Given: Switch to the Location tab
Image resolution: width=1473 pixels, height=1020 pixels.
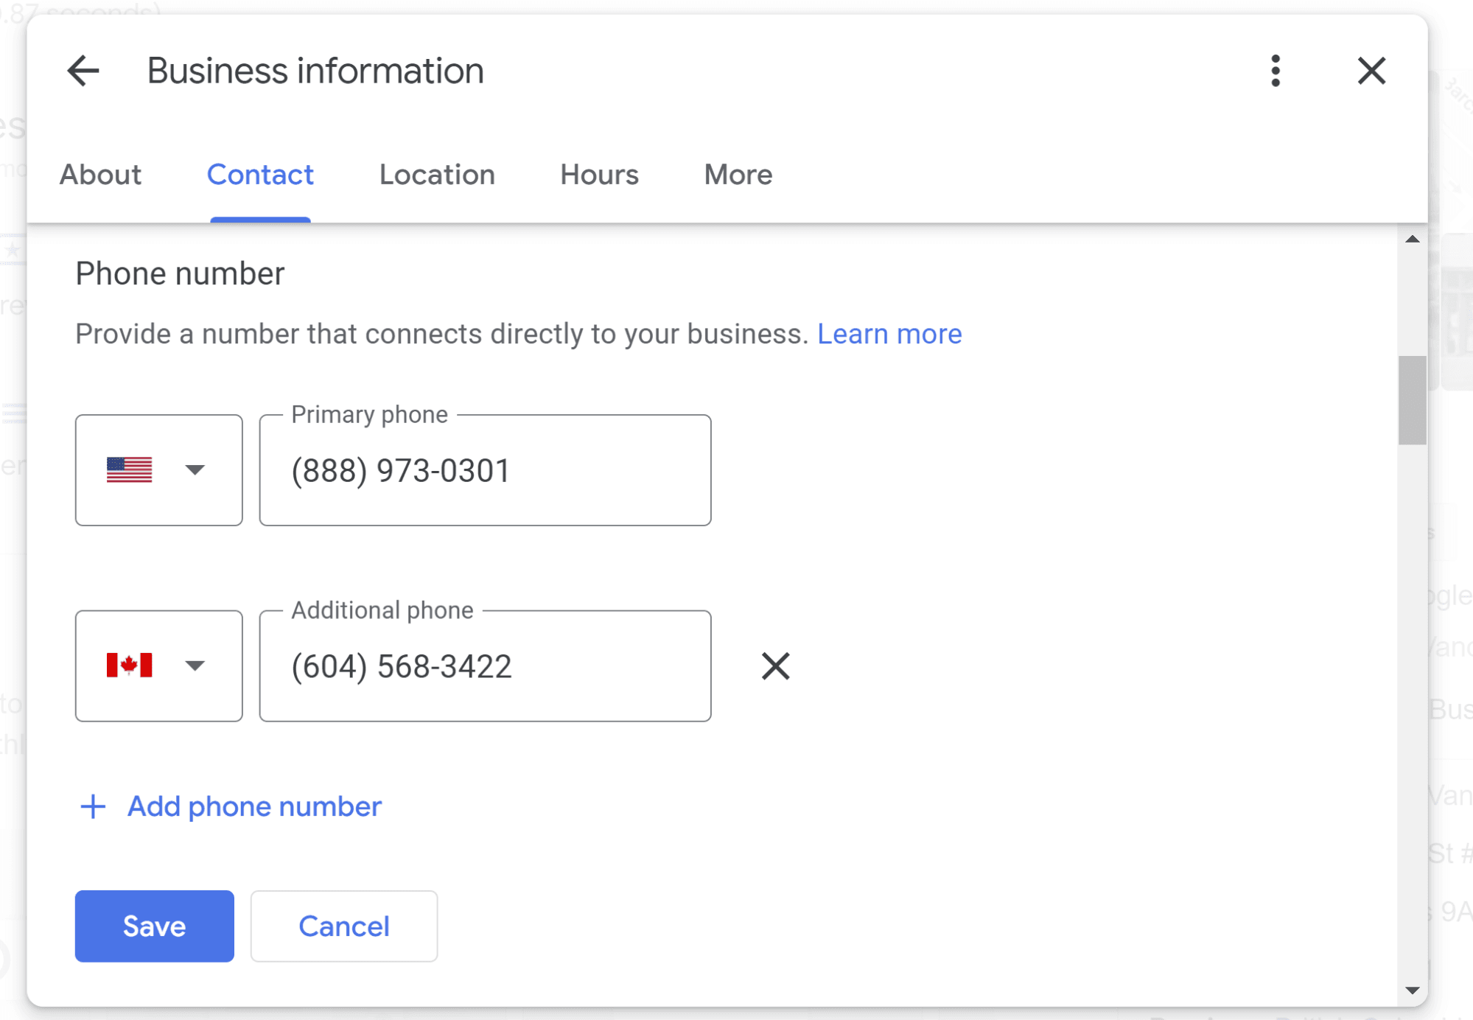Looking at the screenshot, I should pyautogui.click(x=436, y=175).
